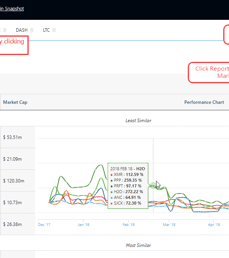
Task: Click the Jan '18 axis label
Action: 83,225
